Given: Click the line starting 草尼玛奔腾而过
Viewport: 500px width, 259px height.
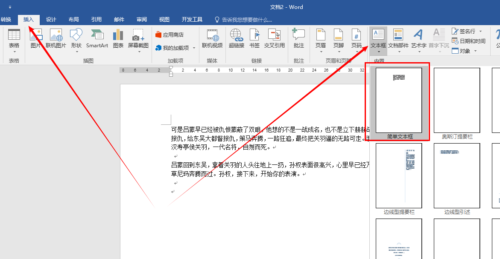Looking at the screenshot, I should [239, 174].
